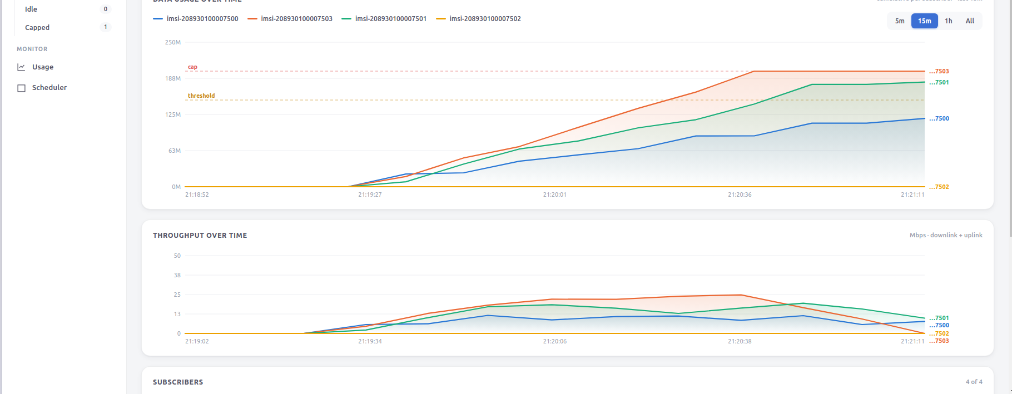Viewport: 1012px width, 394px height.
Task: Click the ...7501 throughput end label
Action: 939,318
